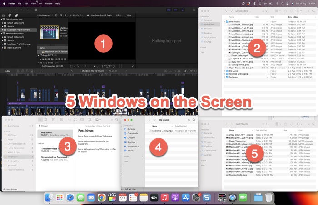Open Trash in the Dock
This screenshot has height=205, width=318.
click(269, 197)
